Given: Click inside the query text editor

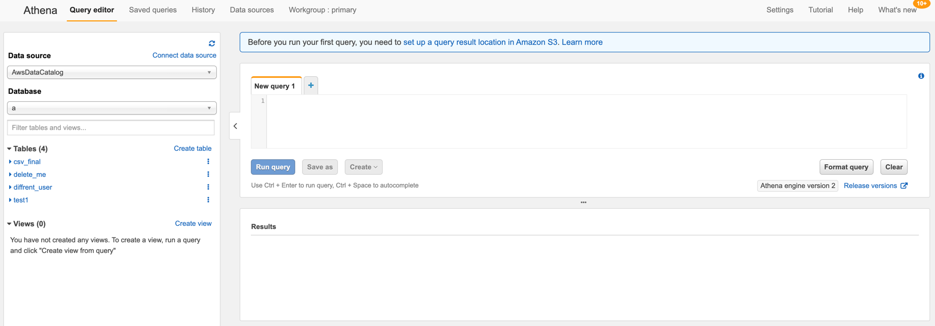Looking at the screenshot, I should (x=587, y=121).
